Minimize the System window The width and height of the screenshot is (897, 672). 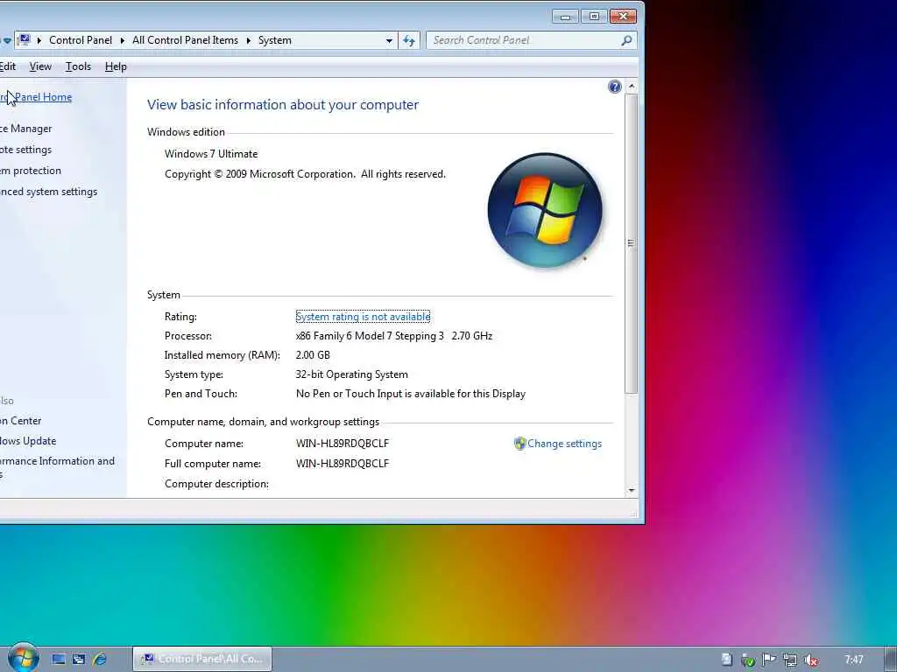(565, 16)
